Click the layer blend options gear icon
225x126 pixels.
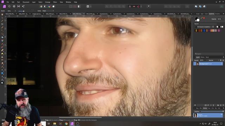[x=221, y=60]
